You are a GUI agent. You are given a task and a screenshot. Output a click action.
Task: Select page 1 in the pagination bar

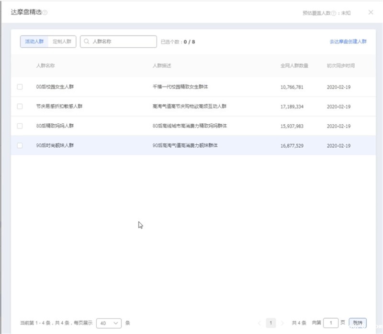point(271,323)
